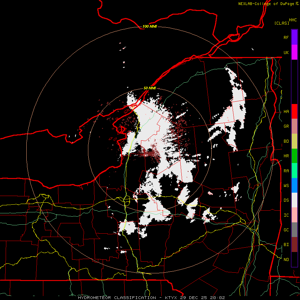Click the DS white legend swatch

click(294, 200)
